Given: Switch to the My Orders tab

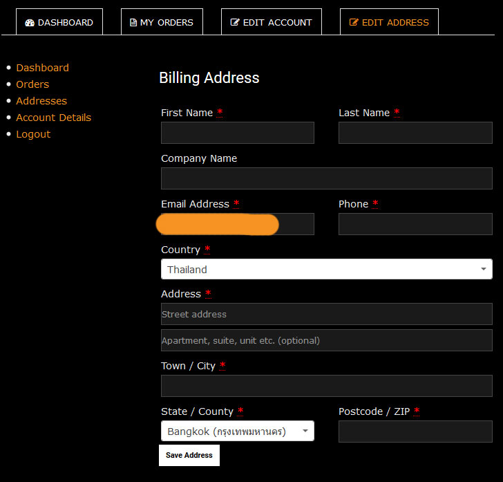Looking at the screenshot, I should pos(162,22).
